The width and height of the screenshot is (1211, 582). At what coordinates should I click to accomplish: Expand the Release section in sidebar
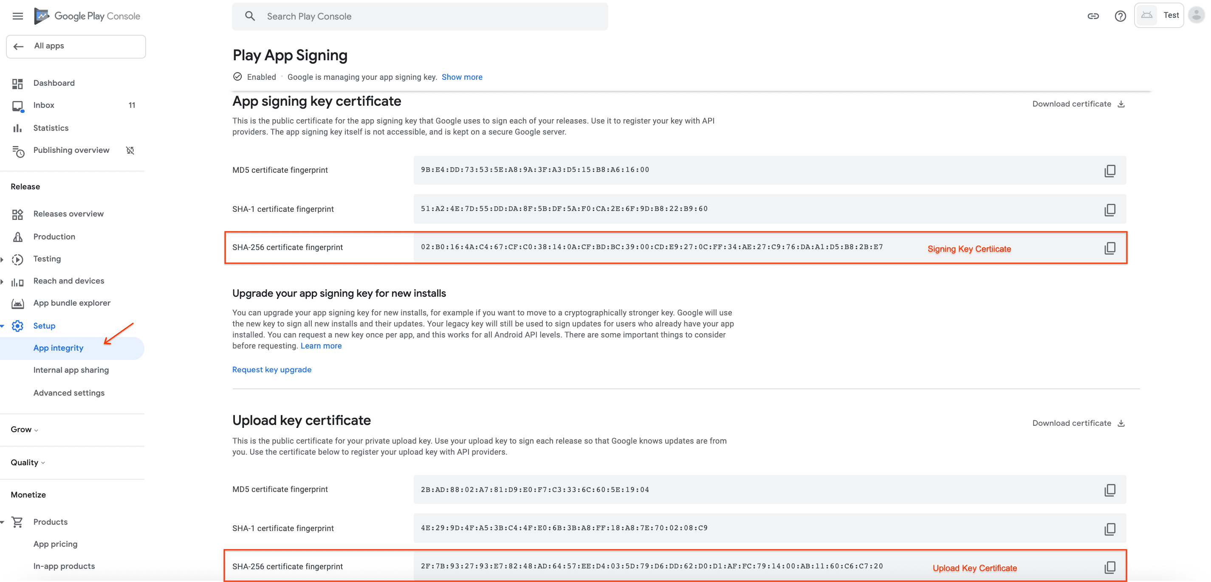tap(26, 186)
